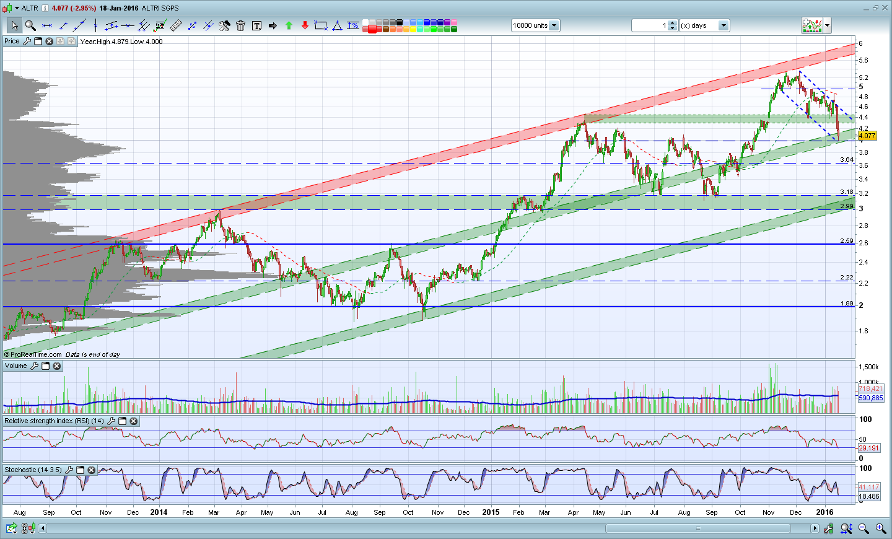Close the Stochastic indicator panel
The image size is (892, 539).
(x=91, y=470)
